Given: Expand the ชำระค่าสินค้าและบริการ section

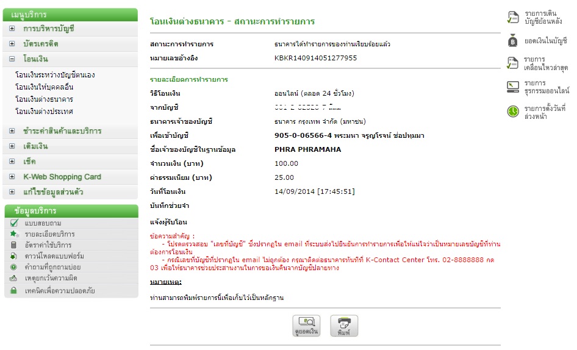Looking at the screenshot, I should coord(12,131).
